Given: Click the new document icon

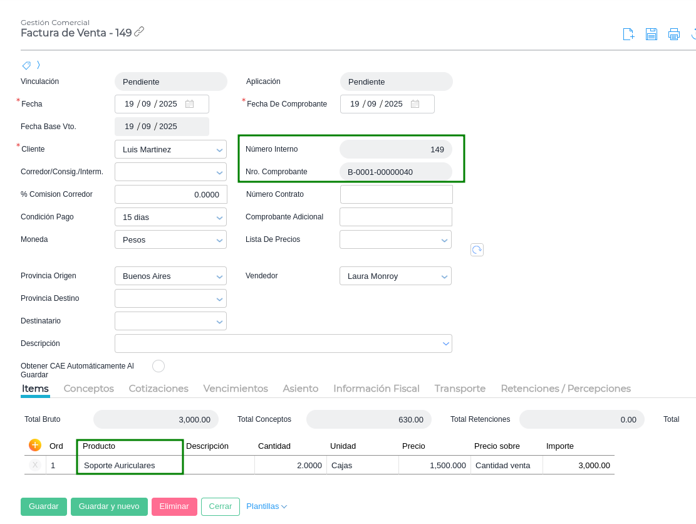Looking at the screenshot, I should [x=628, y=34].
